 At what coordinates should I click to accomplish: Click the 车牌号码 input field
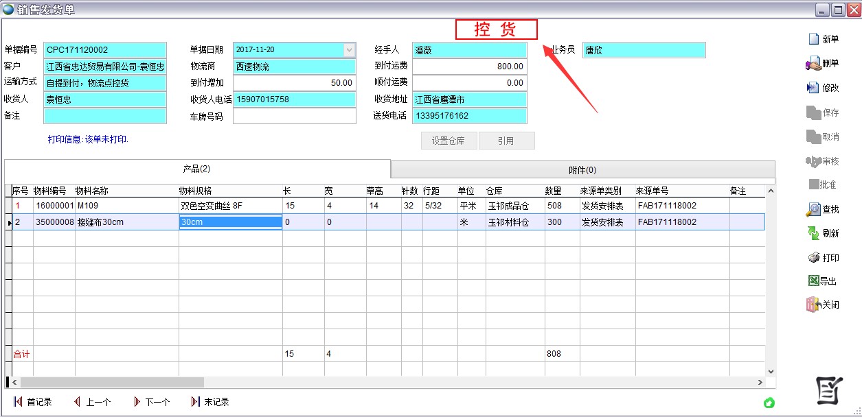coord(294,116)
